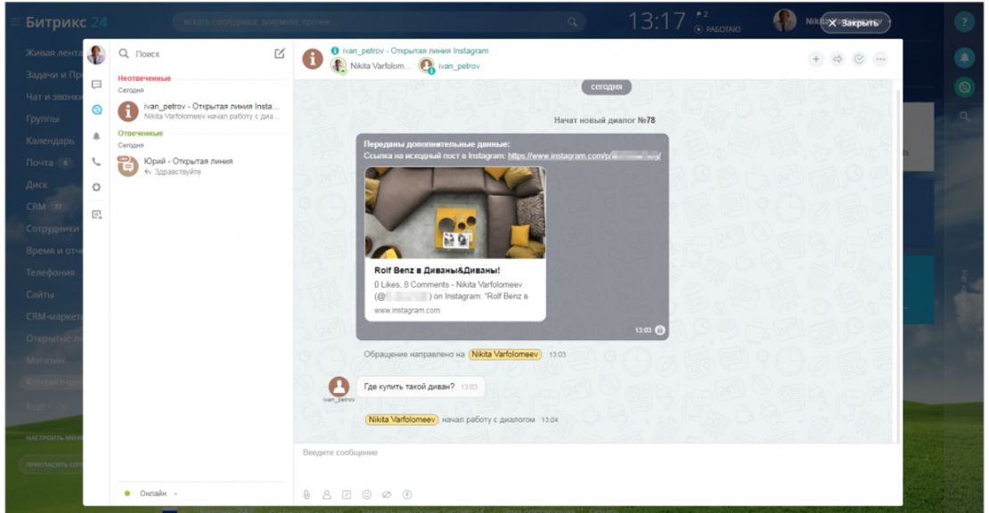Image resolution: width=989 pixels, height=513 pixels.
Task: Open ivan_petrov Instagram open line chat
Action: pyautogui.click(x=200, y=111)
